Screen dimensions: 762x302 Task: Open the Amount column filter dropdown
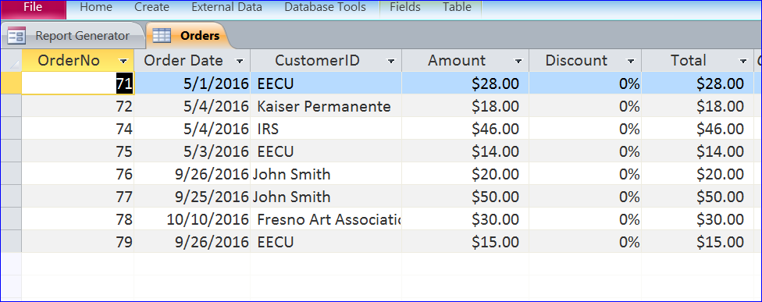point(518,61)
